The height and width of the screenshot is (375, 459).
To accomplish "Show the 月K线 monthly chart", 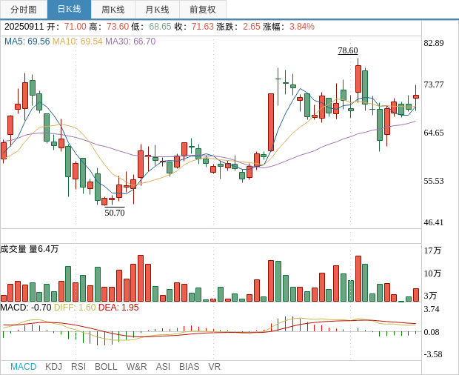I will [x=157, y=10].
